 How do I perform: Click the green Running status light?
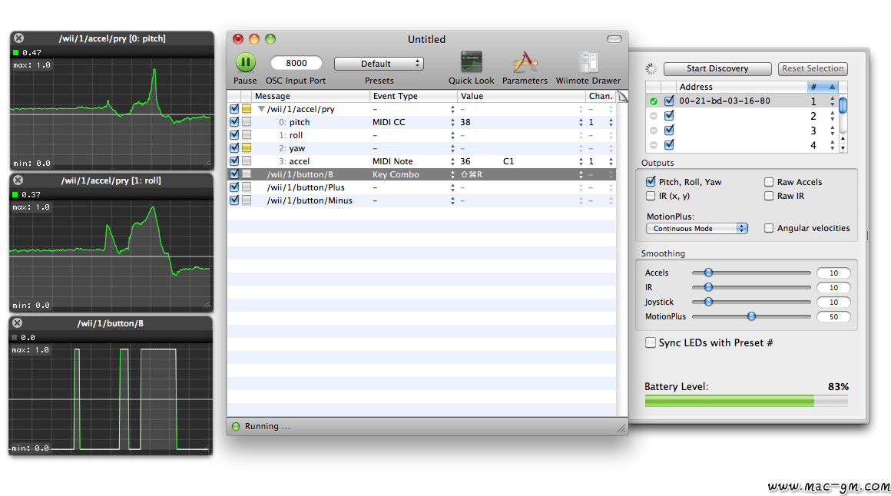[x=236, y=426]
